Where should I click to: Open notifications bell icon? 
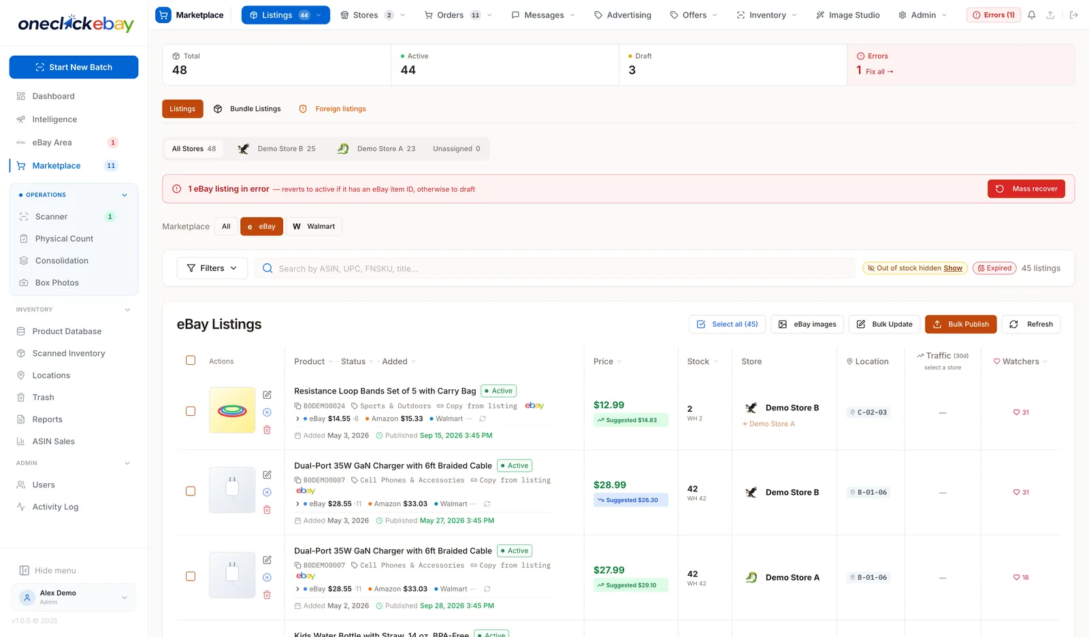coord(1032,15)
